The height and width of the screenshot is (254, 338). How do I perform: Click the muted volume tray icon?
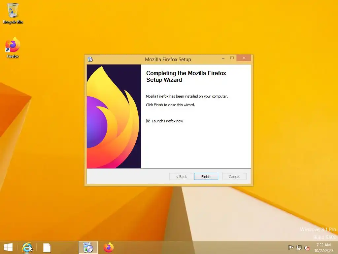click(307, 248)
